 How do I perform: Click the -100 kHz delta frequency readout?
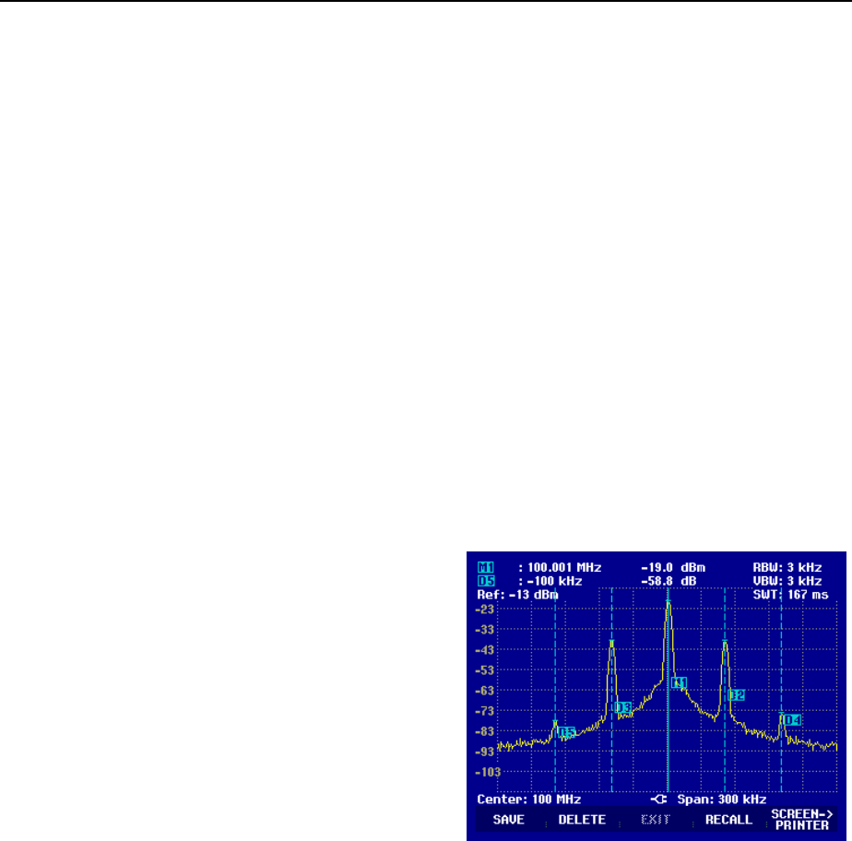pos(554,581)
